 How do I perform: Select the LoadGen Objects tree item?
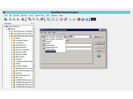point(22,66)
